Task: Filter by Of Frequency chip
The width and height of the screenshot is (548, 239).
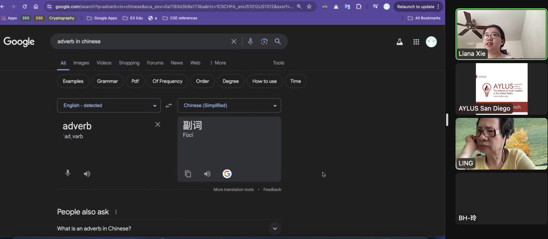Action: 167,81
